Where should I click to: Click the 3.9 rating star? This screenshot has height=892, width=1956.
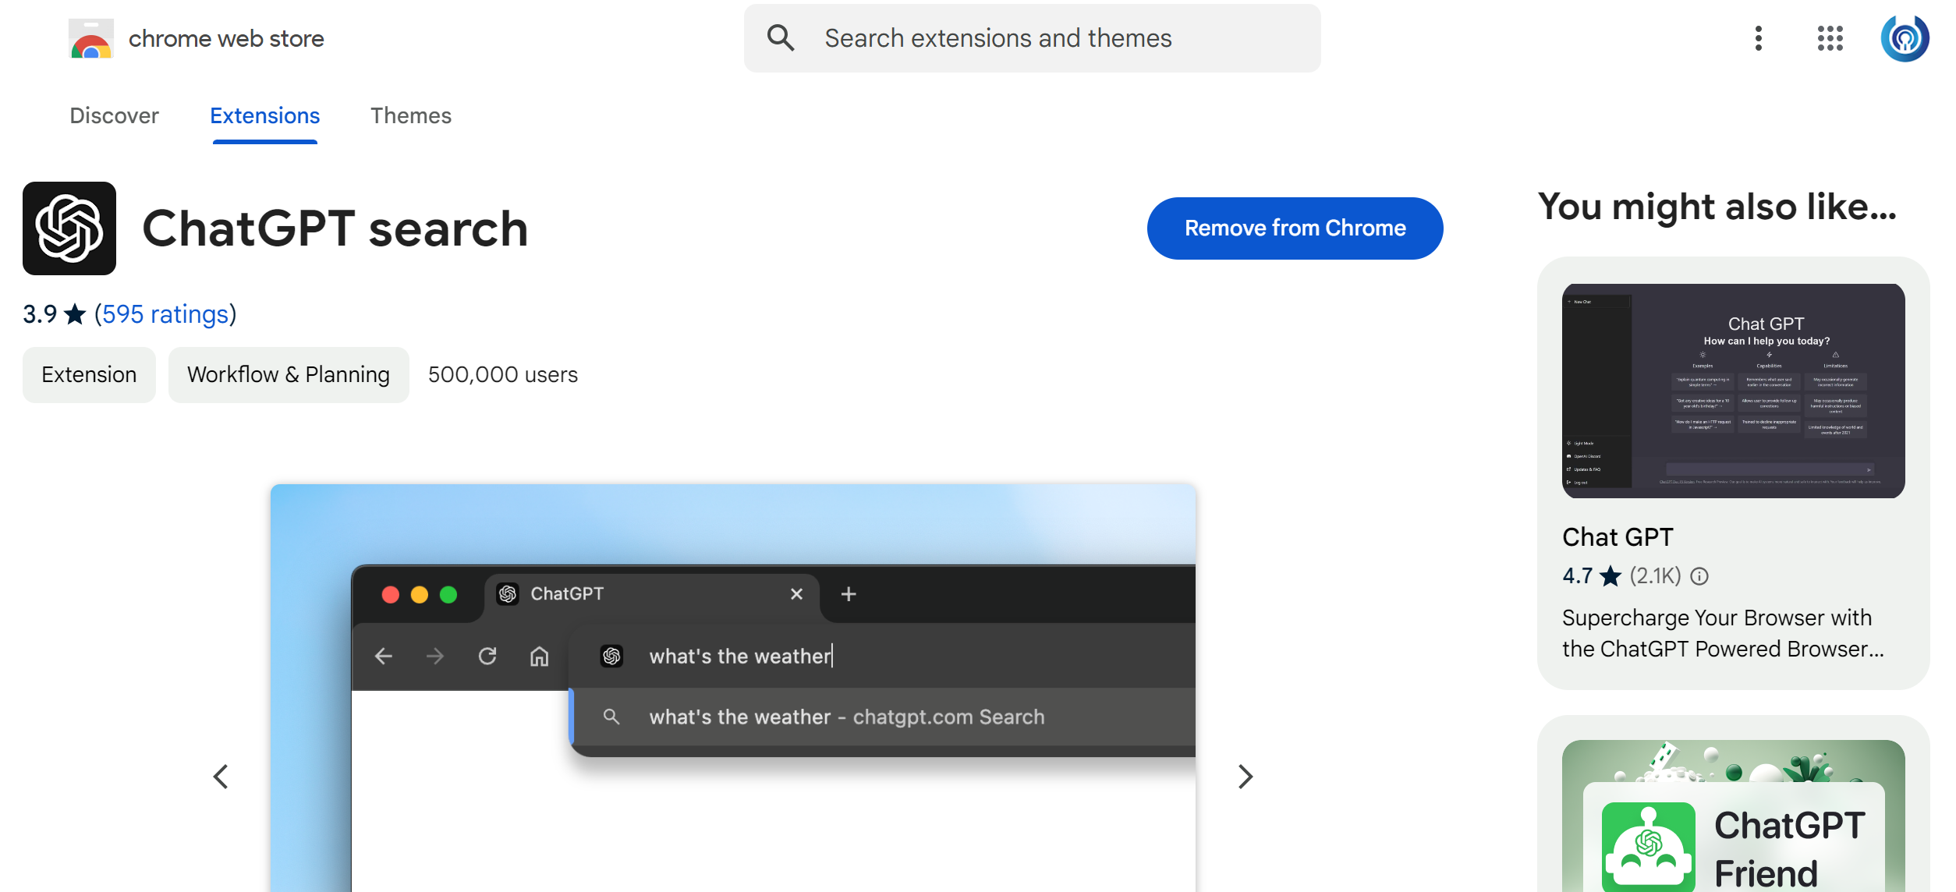pyautogui.click(x=75, y=314)
